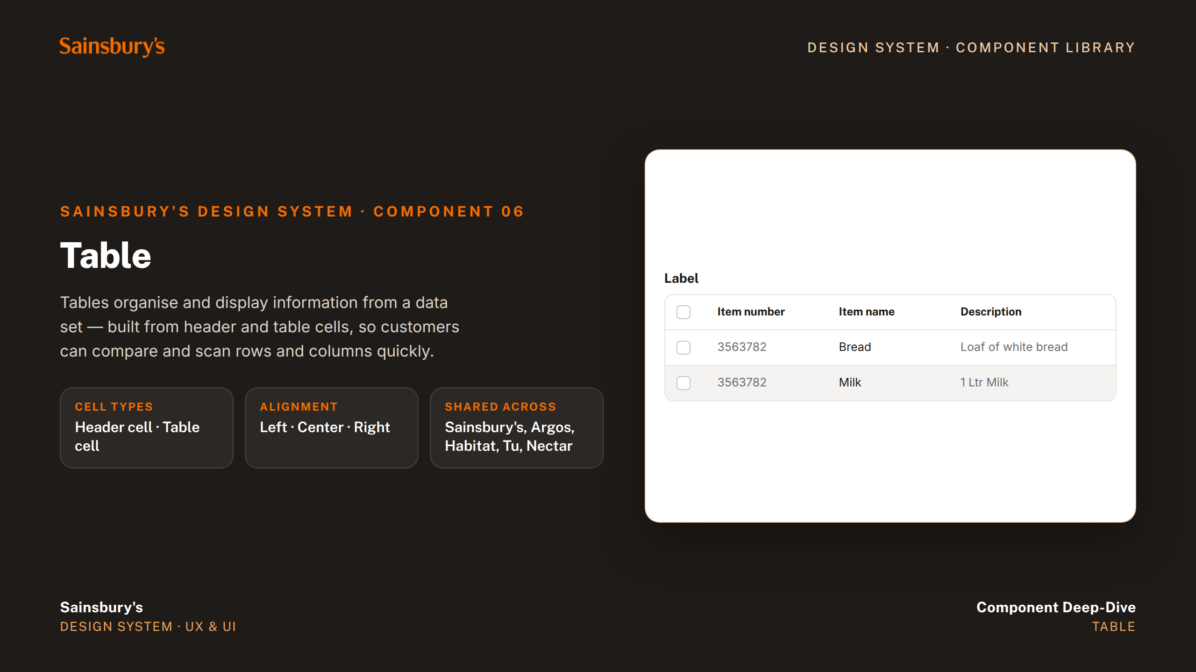Click the 1 Ltr Milk description

984,383
